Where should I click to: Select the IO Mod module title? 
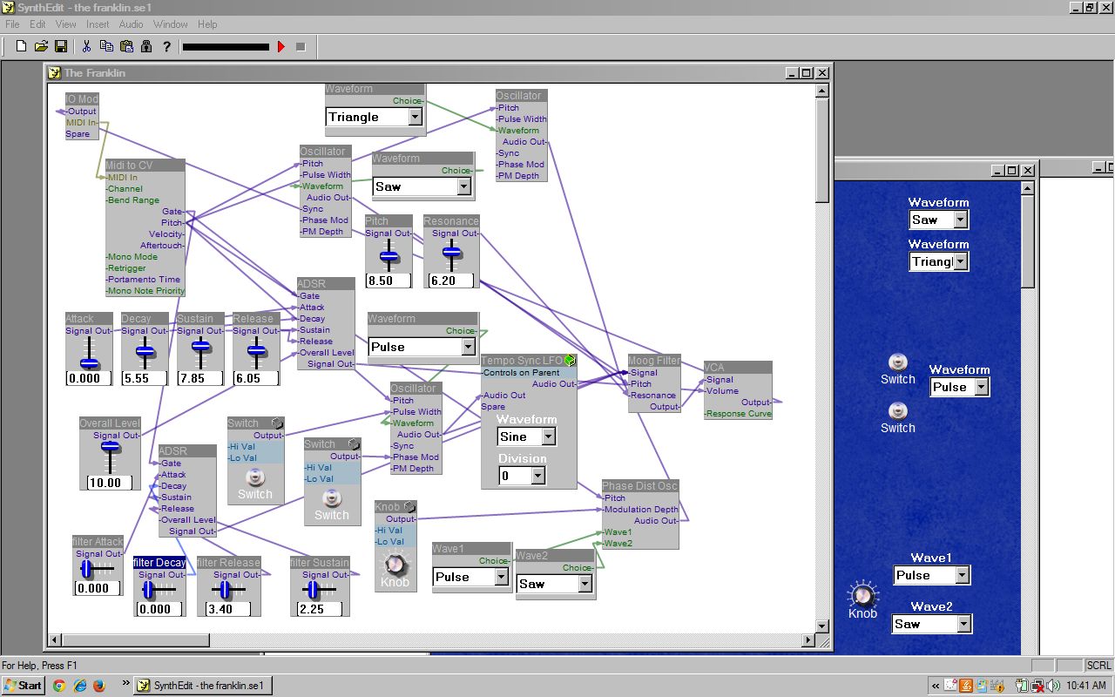click(83, 99)
